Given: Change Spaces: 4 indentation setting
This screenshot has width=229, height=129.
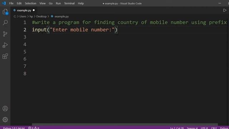Looking at the screenshot, I should tap(192, 128).
